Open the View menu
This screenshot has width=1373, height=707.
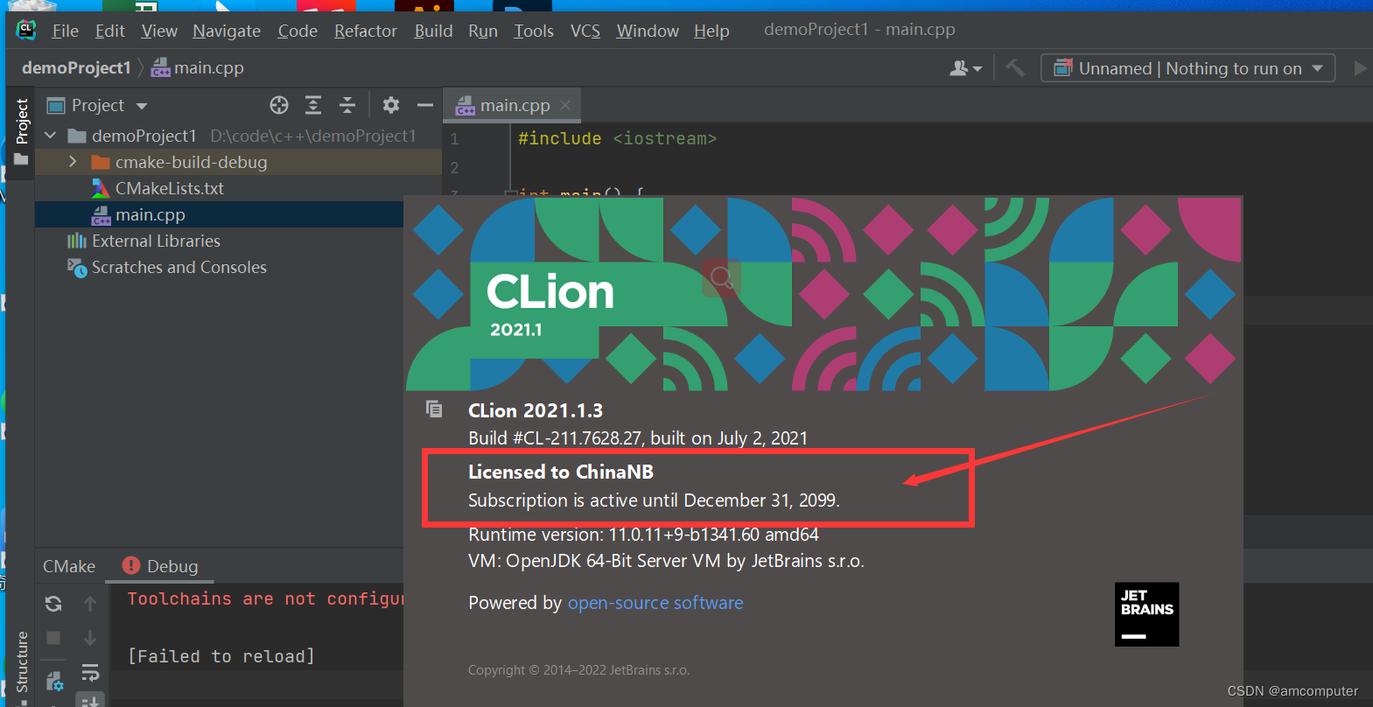[x=159, y=31]
